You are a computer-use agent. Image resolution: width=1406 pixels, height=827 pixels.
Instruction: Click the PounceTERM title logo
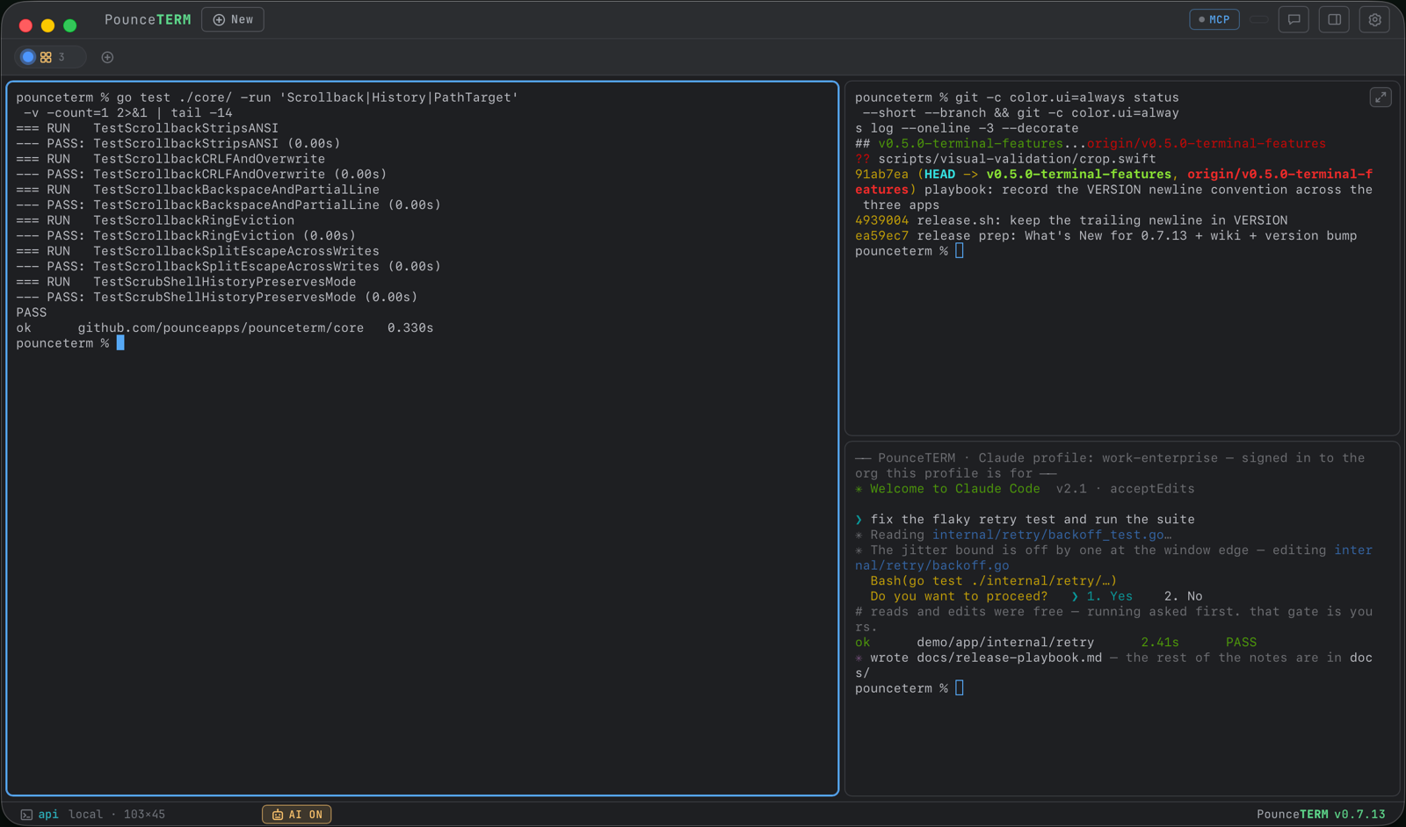148,19
